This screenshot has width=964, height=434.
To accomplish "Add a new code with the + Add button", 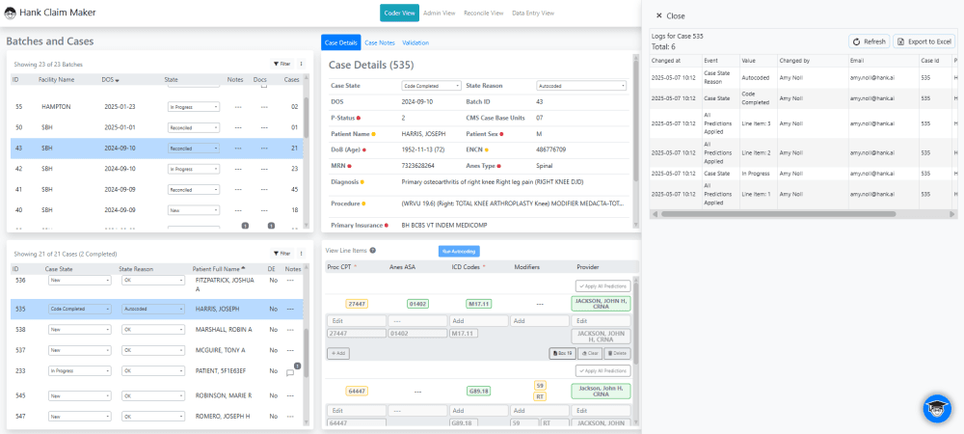I will (336, 353).
